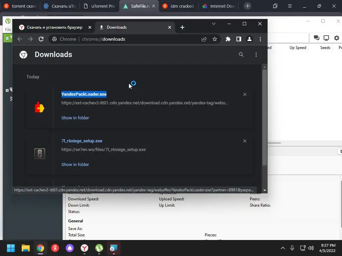
Task: Switch to 'Internet Dow' background browser tab
Action: (x=219, y=6)
